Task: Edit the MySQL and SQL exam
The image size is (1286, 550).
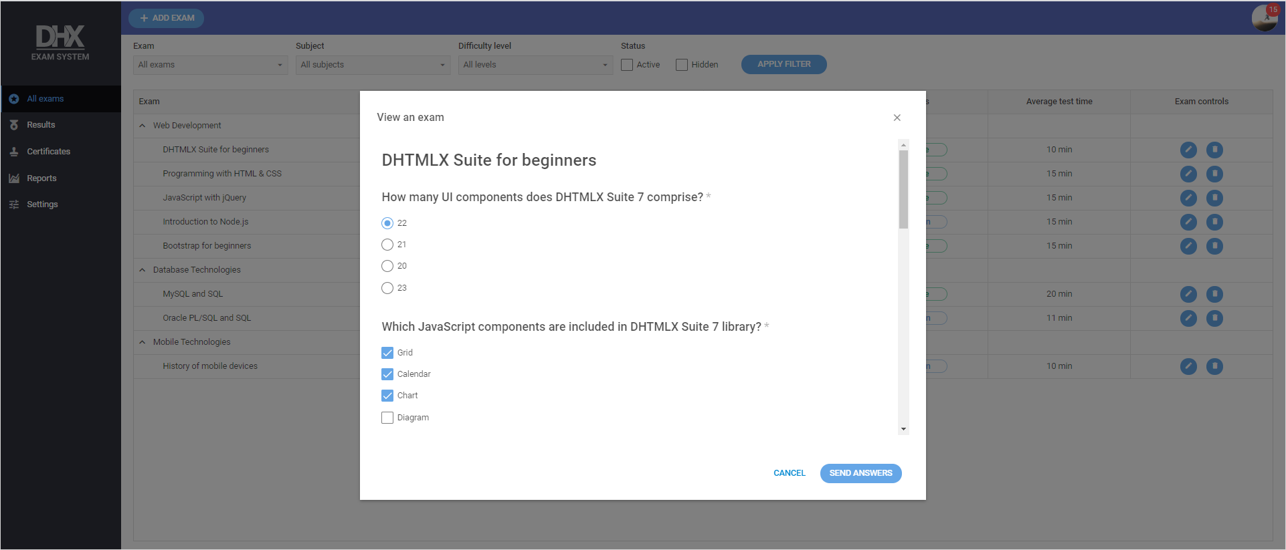Action: [x=1188, y=294]
